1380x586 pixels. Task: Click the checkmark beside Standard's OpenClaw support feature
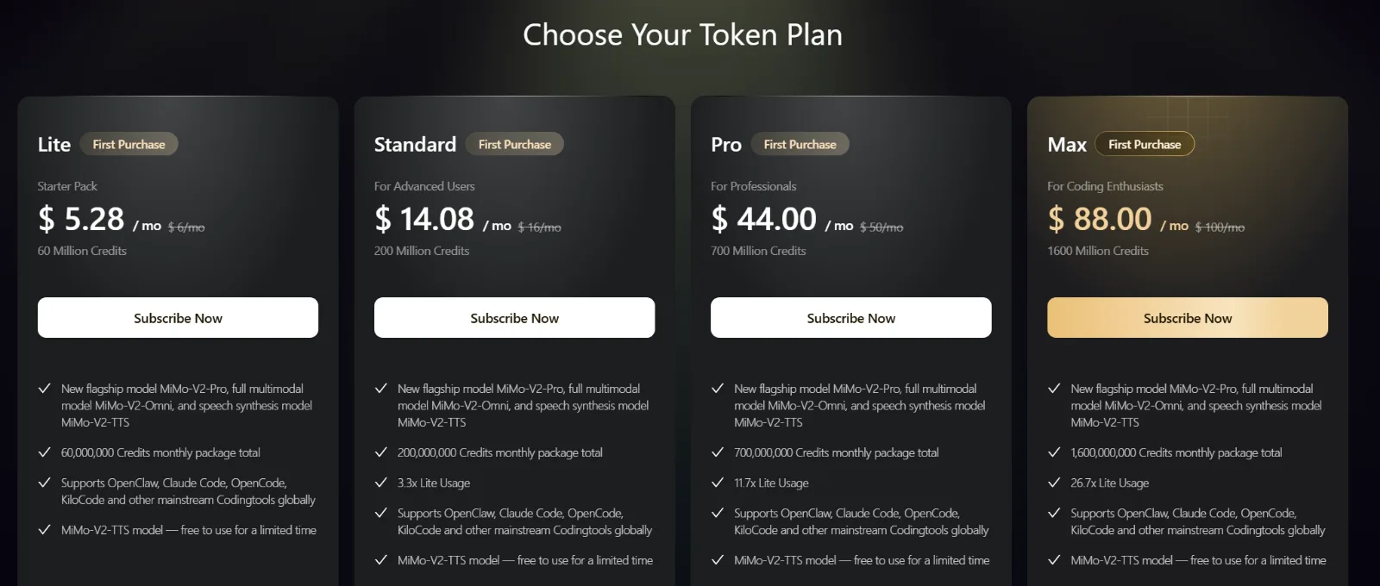tap(379, 513)
